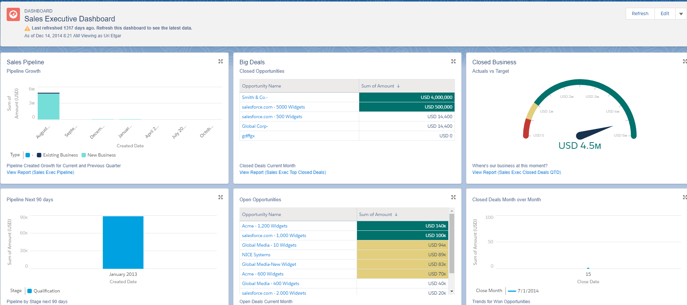Click the gauge needle in Closed Business
The image size is (687, 305).
click(x=594, y=133)
